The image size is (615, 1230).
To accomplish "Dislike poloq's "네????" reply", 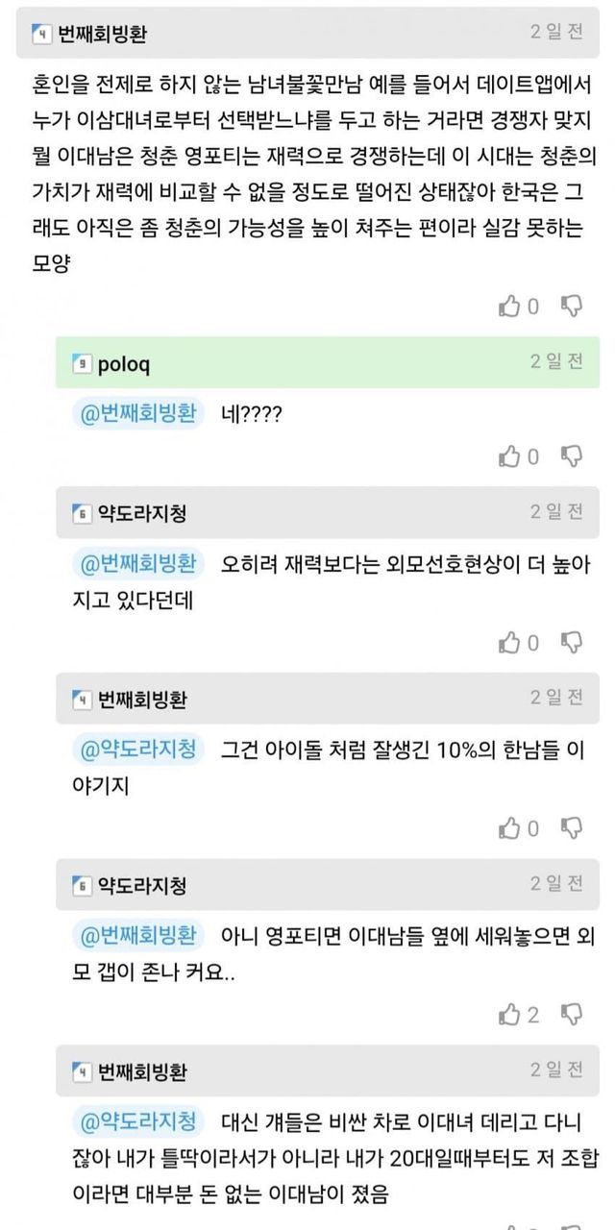I will click(572, 456).
